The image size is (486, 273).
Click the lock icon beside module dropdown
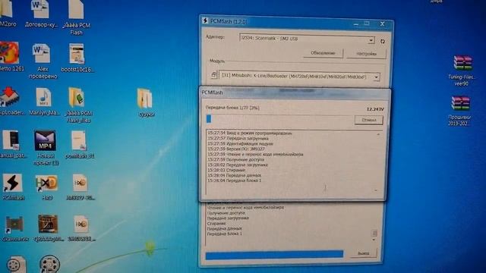213,75
